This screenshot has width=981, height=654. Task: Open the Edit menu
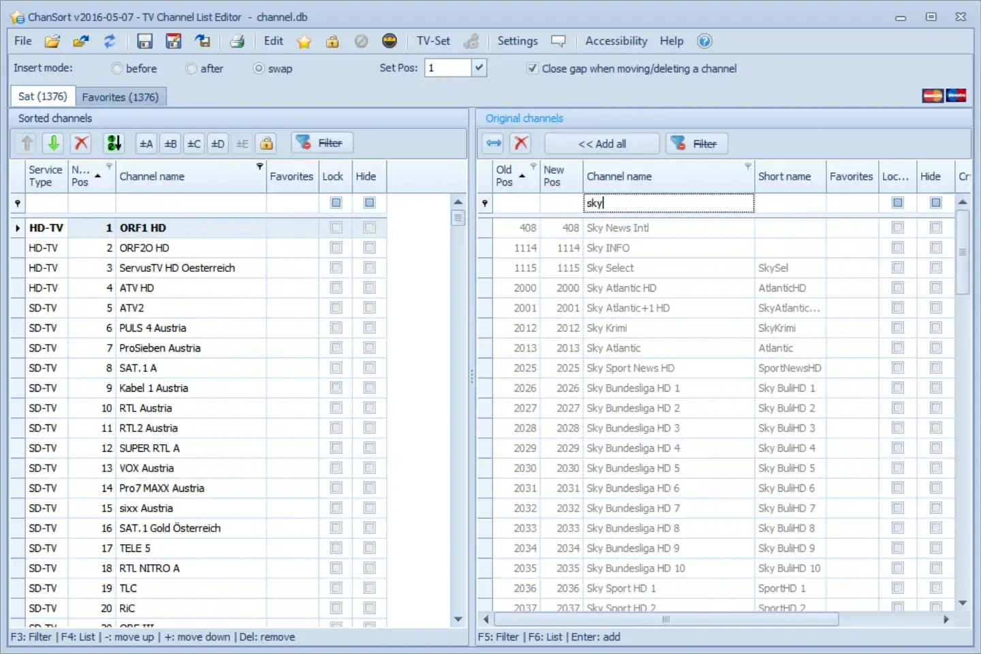[273, 41]
